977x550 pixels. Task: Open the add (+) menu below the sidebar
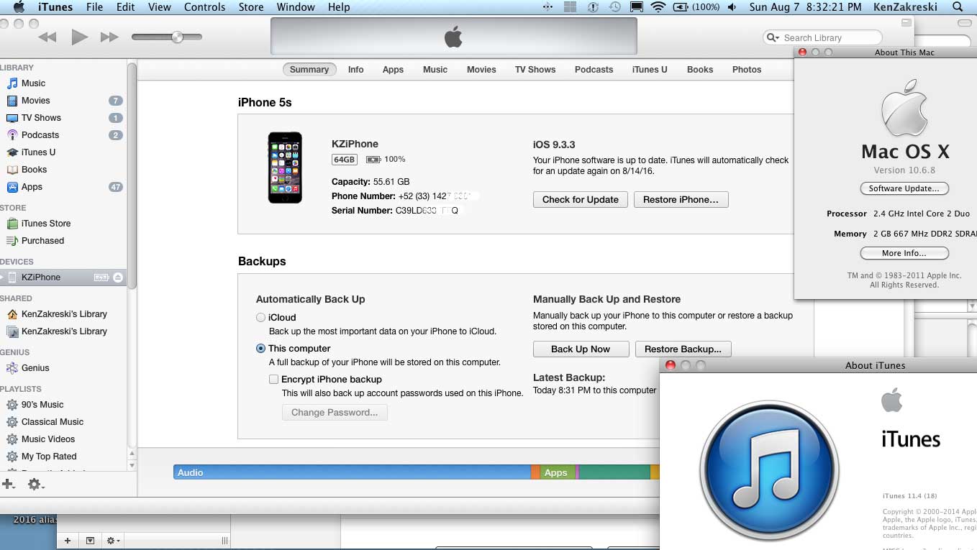(9, 485)
